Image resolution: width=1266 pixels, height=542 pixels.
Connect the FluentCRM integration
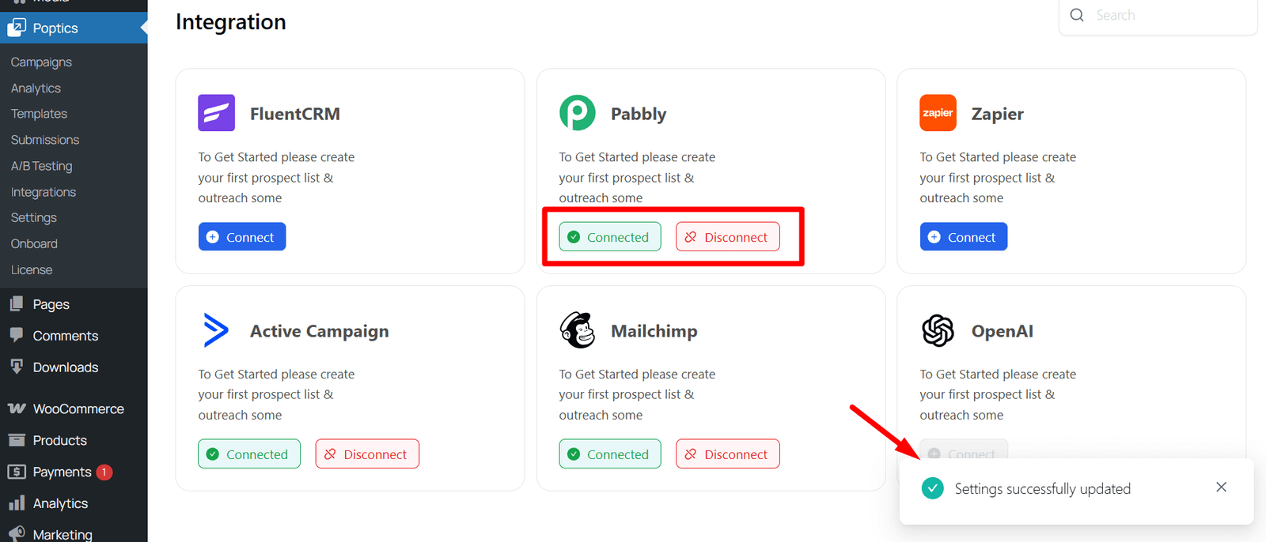tap(242, 237)
